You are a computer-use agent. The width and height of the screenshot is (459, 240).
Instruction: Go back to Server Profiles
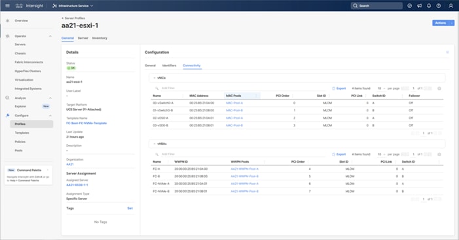pos(73,18)
